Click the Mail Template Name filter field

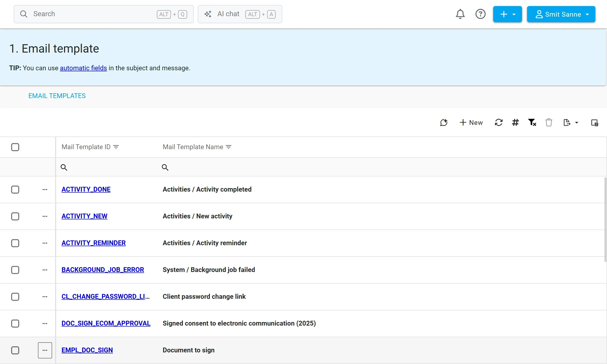click(x=382, y=167)
